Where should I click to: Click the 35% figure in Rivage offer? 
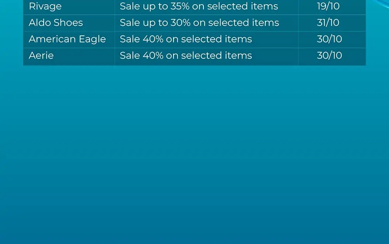180,6
